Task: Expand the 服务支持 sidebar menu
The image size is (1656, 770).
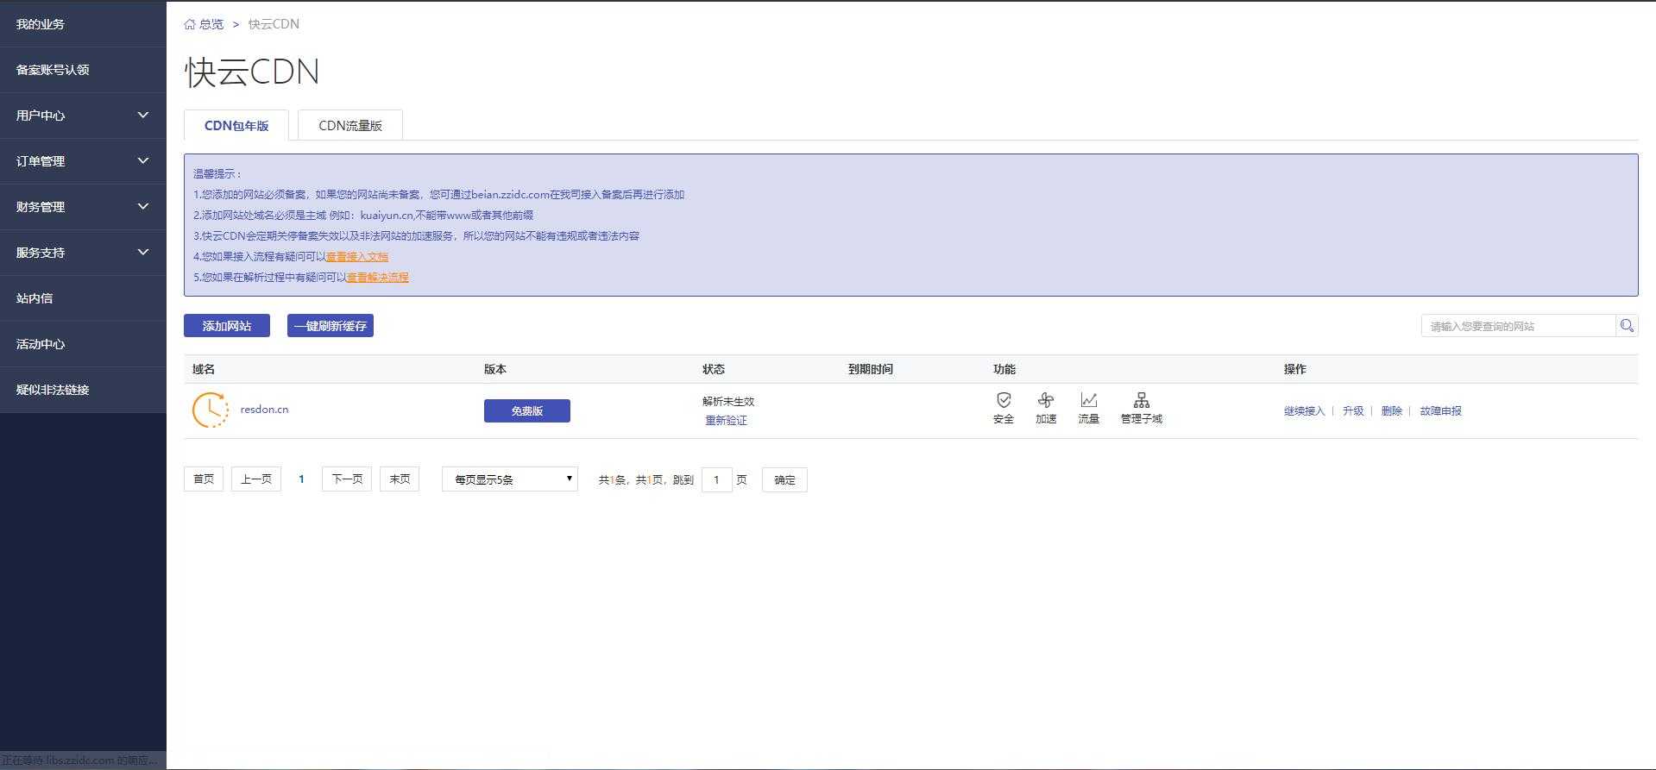Action: coord(83,253)
